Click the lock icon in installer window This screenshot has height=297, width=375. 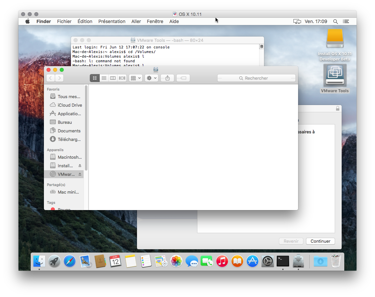(x=338, y=109)
